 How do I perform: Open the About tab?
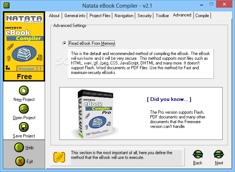[x=54, y=16]
